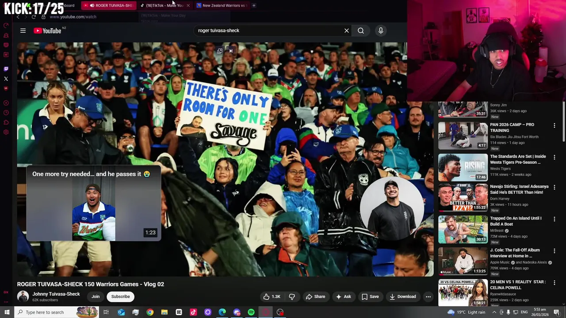This screenshot has width=566, height=318.
Task: Open the Windows Start menu
Action: (x=7, y=312)
